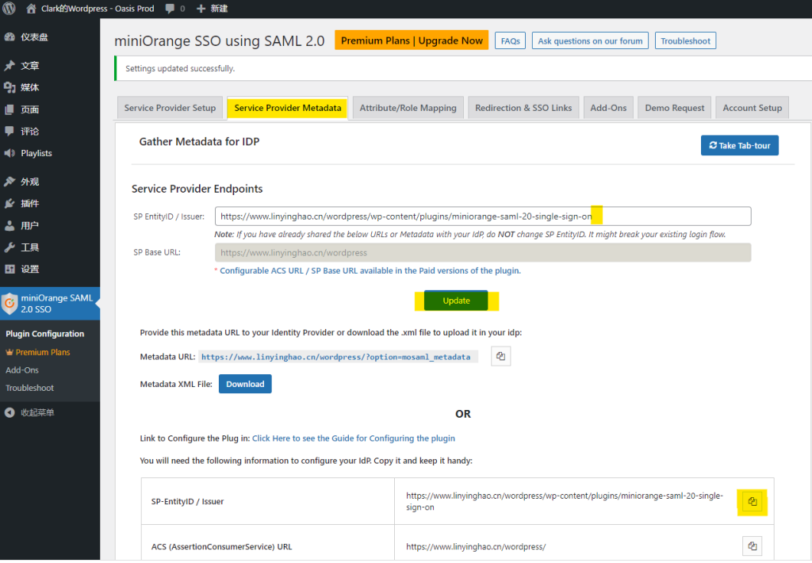Start the Take Tab-tour walkthrough

(x=739, y=146)
